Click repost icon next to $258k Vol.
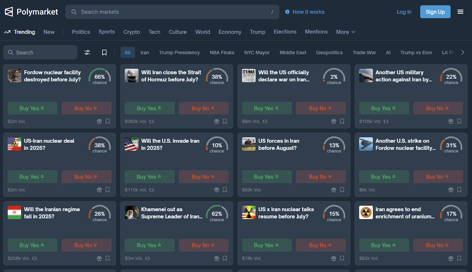This screenshot has height=272, width=472. 35,258
